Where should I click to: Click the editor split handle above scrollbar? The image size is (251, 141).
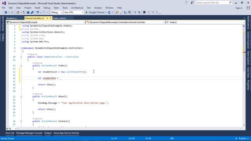244,26
